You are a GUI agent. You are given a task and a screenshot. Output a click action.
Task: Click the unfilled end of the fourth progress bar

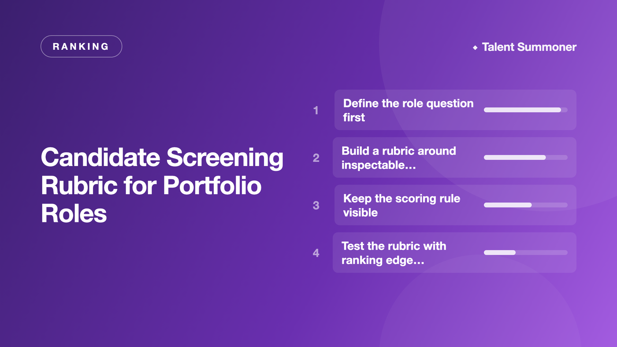pos(542,253)
